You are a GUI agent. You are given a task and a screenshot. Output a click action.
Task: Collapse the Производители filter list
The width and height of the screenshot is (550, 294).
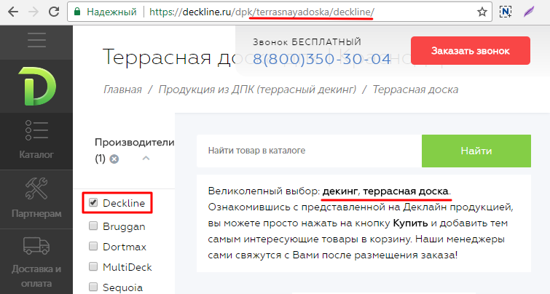pos(146,159)
